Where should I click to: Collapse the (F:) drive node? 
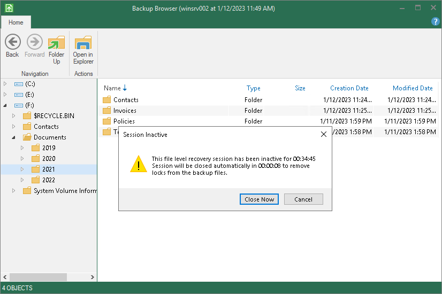pyautogui.click(x=6, y=105)
